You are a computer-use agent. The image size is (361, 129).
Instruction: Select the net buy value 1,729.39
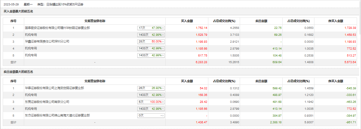point(350,28)
